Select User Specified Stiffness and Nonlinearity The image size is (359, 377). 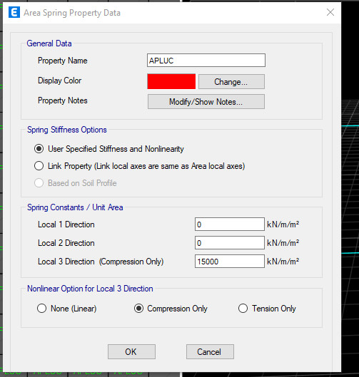[x=39, y=149]
